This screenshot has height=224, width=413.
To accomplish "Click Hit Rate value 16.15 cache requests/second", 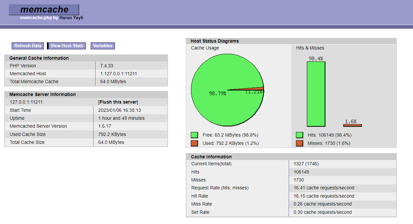I will click(324, 196).
